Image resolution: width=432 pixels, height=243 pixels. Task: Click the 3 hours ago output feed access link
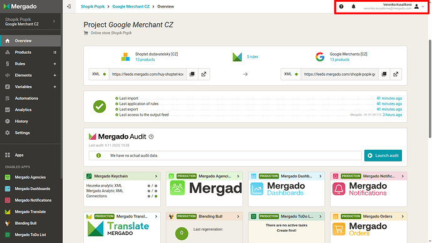[x=392, y=115]
